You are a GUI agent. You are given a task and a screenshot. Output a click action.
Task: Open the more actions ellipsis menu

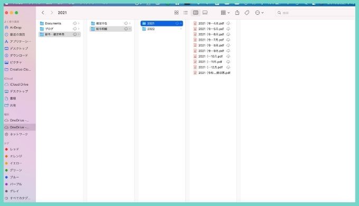[x=259, y=13]
